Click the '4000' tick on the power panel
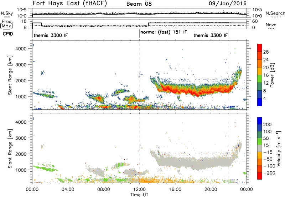 [x=21, y=49]
